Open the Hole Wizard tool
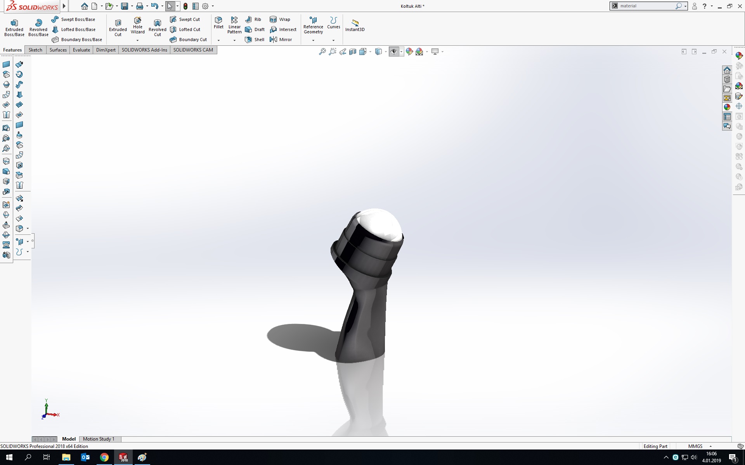Image resolution: width=745 pixels, height=465 pixels. point(138,25)
